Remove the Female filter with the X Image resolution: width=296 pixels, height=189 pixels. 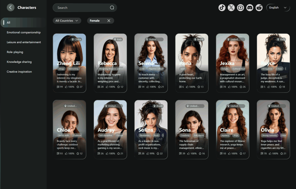(109, 21)
